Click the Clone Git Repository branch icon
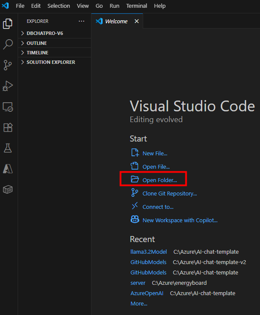Viewport: 260px width, 315px height. pyautogui.click(x=135, y=192)
